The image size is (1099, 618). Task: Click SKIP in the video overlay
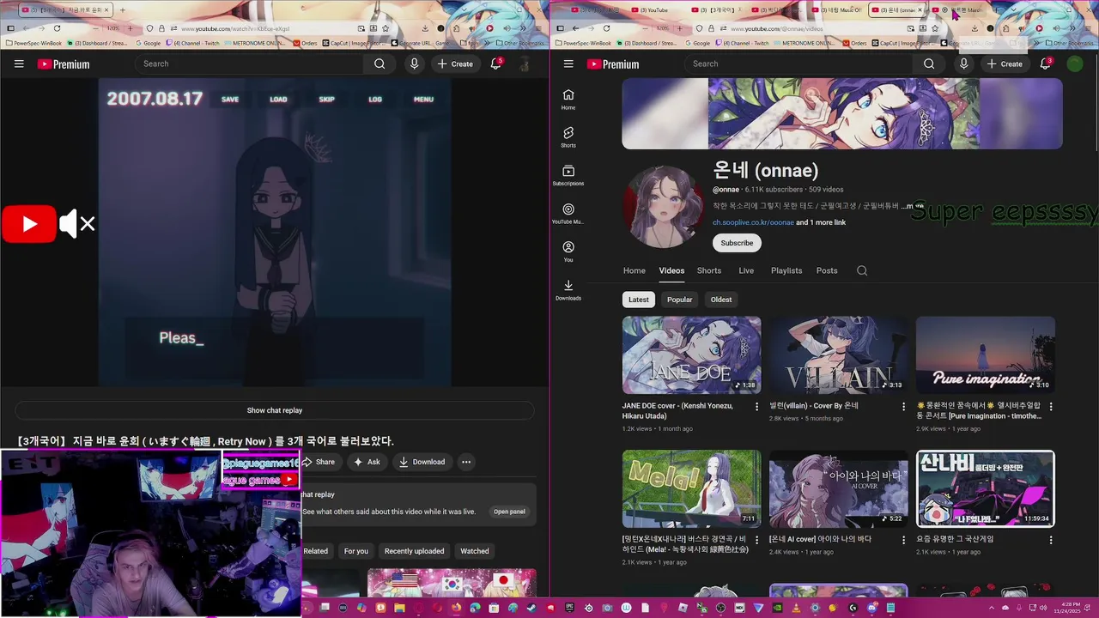(x=327, y=100)
